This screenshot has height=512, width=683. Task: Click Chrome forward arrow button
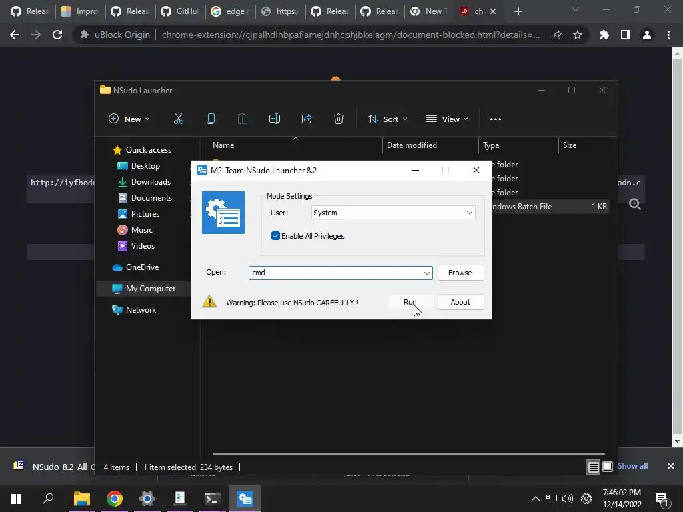[x=36, y=35]
